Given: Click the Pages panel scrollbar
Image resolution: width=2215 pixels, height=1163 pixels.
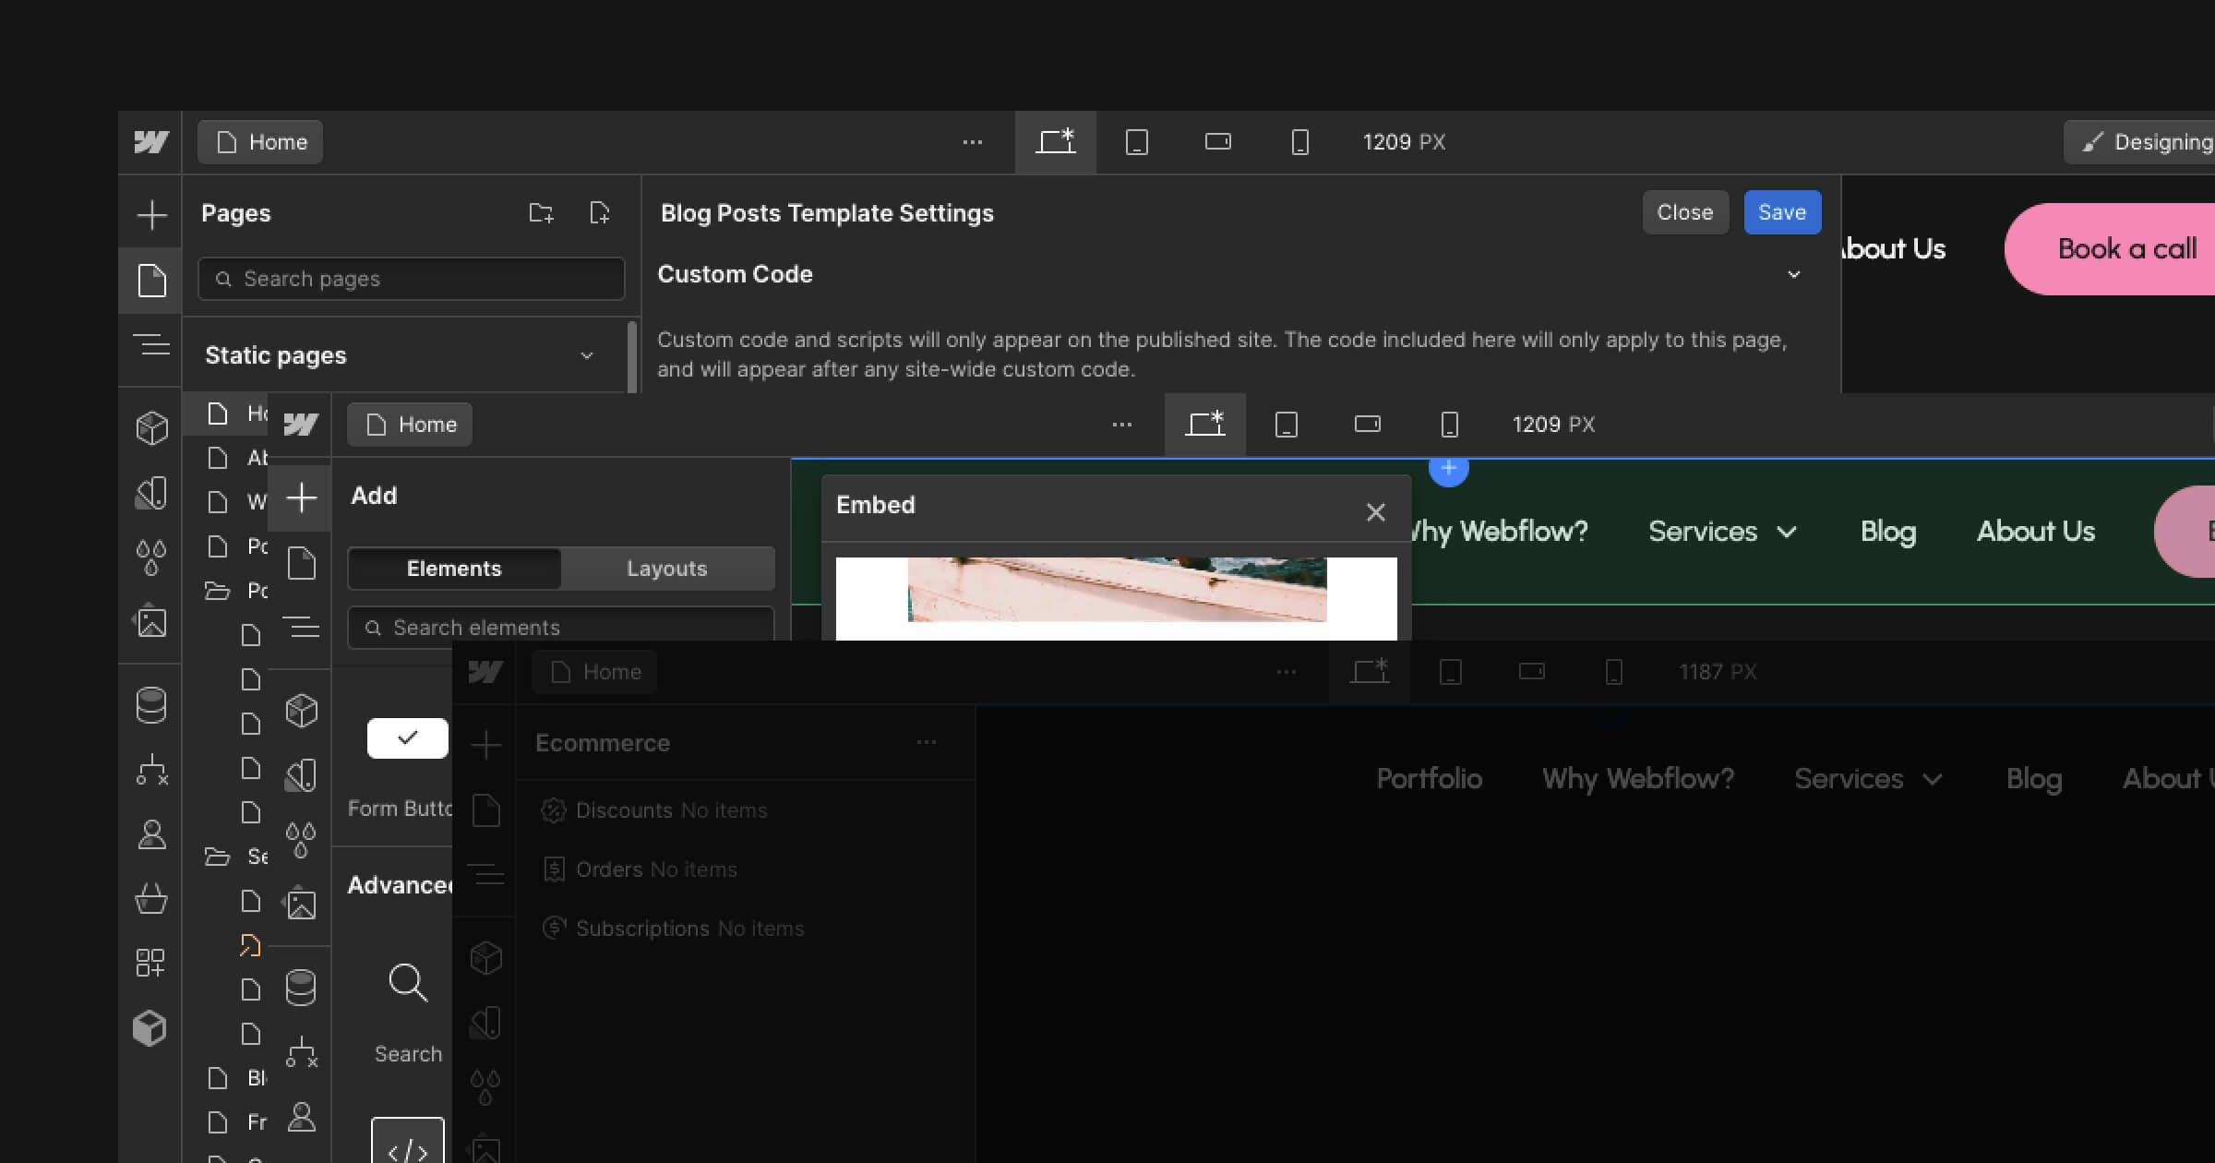Looking at the screenshot, I should 632,357.
